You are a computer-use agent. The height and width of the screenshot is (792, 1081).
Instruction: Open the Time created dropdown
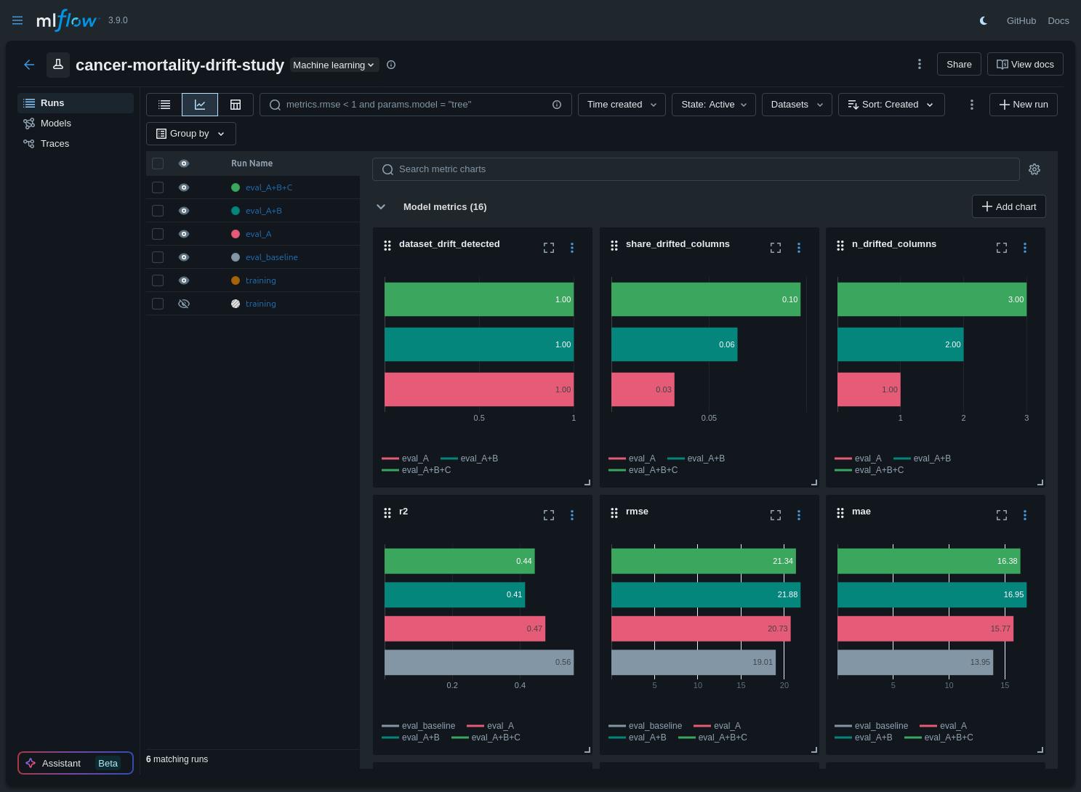(622, 105)
